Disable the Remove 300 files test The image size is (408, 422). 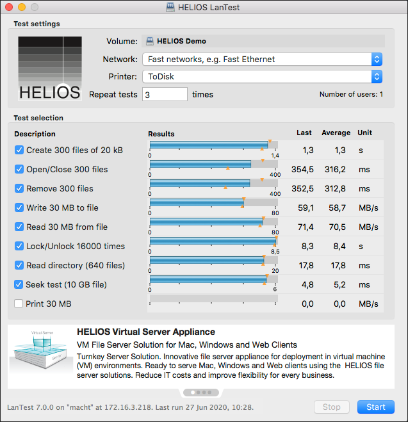19,188
